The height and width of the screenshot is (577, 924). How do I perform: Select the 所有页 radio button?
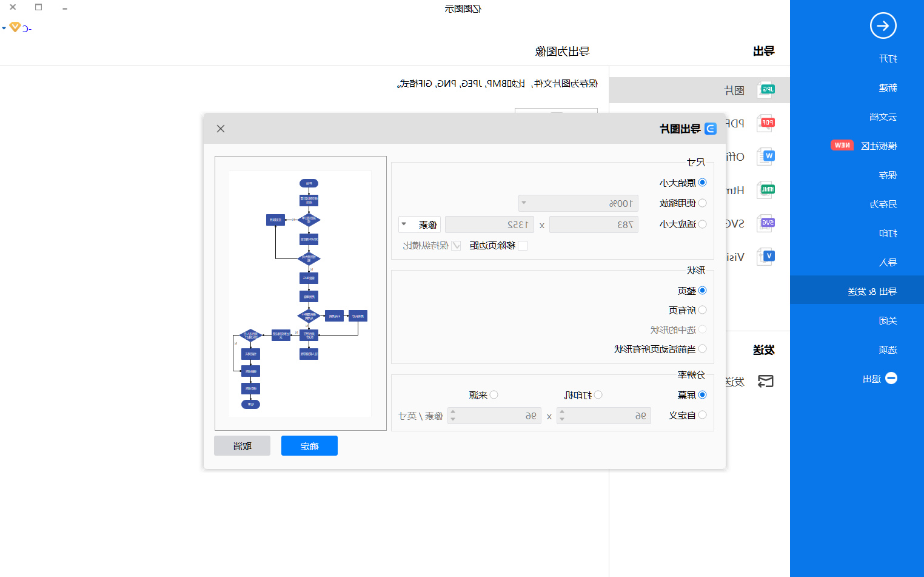pyautogui.click(x=702, y=310)
